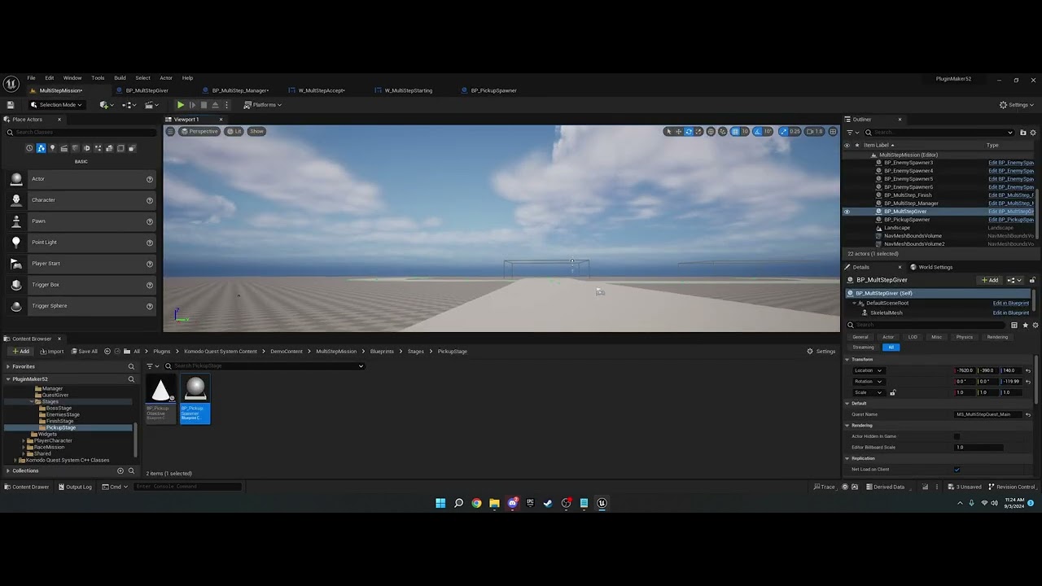1042x586 pixels.
Task: Click Edit in Blueprint for DefaultSceneRoot
Action: point(1011,303)
